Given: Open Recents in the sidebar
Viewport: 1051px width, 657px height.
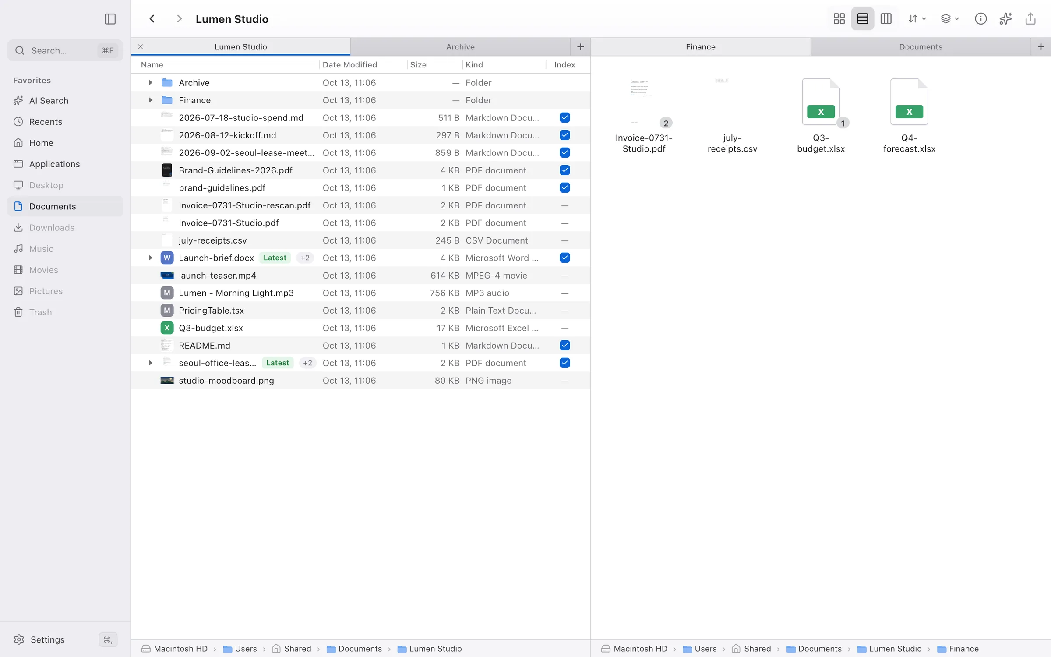Looking at the screenshot, I should (65, 122).
